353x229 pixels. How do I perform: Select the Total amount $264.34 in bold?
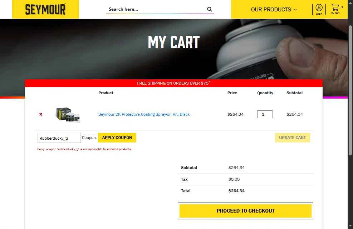[236, 191]
